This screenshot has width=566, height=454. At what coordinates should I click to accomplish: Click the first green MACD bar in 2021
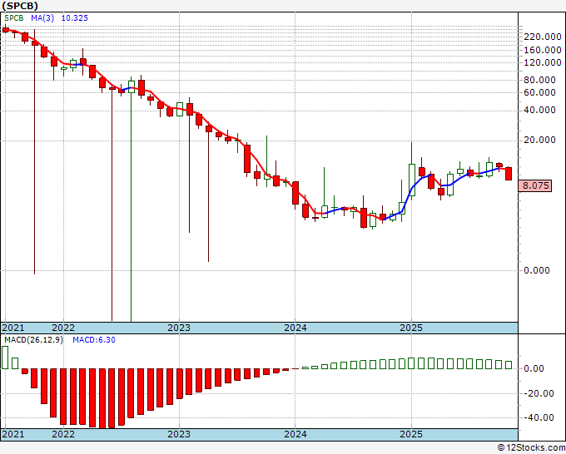[5, 358]
